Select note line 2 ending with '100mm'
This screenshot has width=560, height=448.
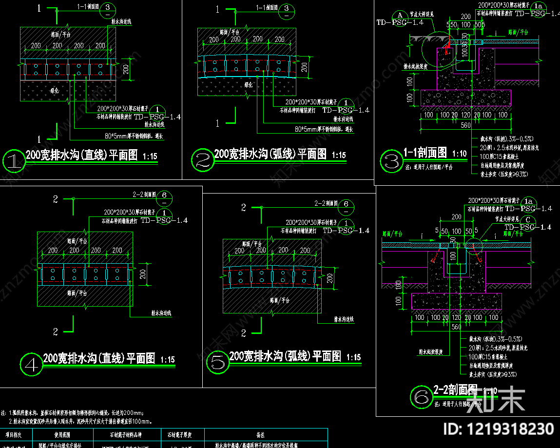(x=80, y=422)
